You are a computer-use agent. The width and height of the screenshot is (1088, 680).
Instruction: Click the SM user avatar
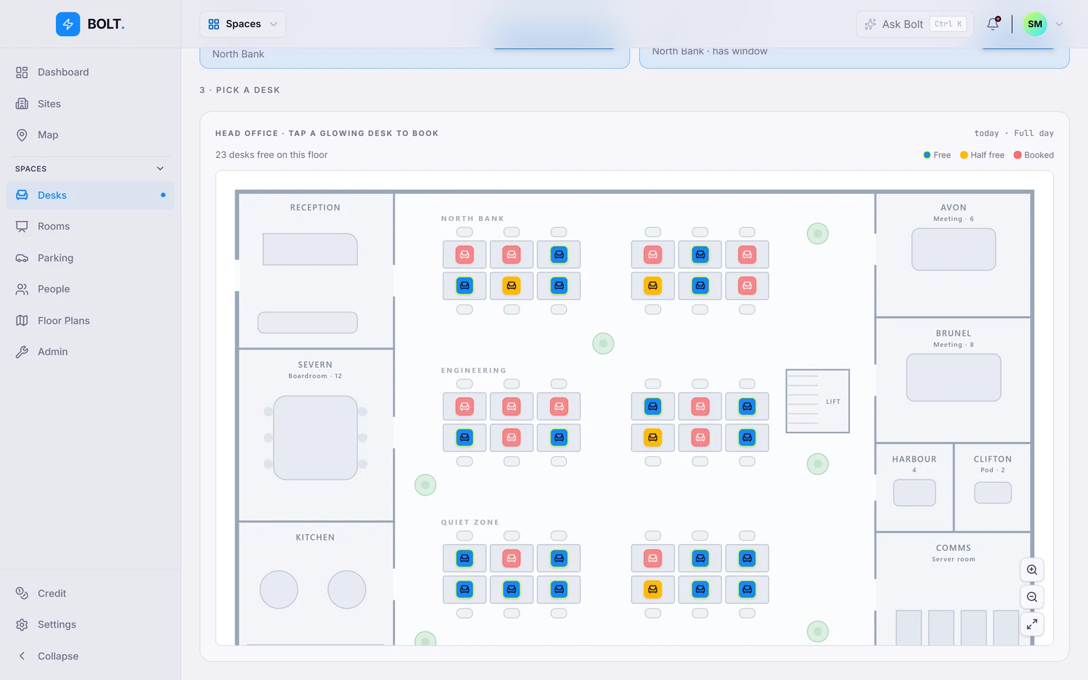1035,24
